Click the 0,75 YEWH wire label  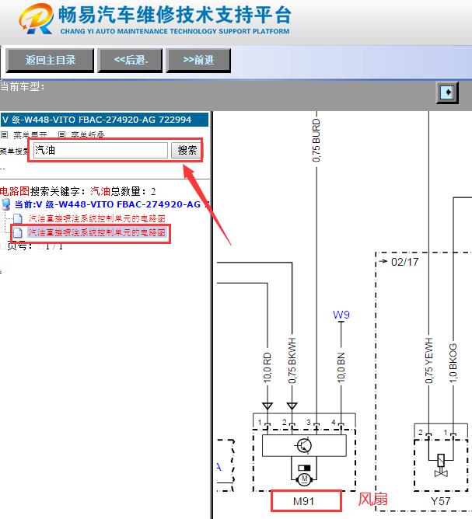pyautogui.click(x=429, y=361)
